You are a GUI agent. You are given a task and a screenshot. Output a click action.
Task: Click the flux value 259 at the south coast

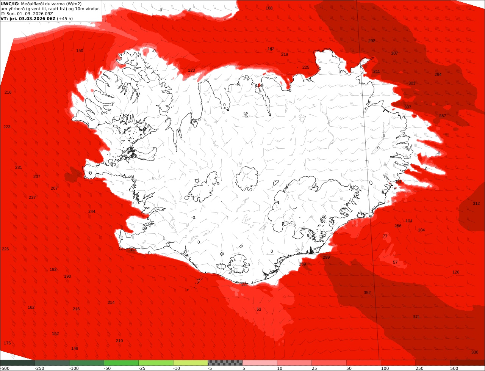[302, 264]
